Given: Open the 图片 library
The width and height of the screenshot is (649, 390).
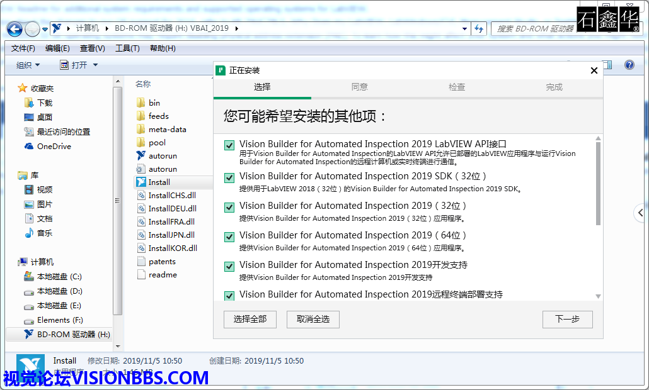Looking at the screenshot, I should 38,204.
